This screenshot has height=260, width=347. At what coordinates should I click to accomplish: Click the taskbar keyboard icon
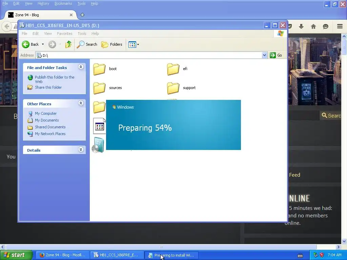pyautogui.click(x=300, y=256)
